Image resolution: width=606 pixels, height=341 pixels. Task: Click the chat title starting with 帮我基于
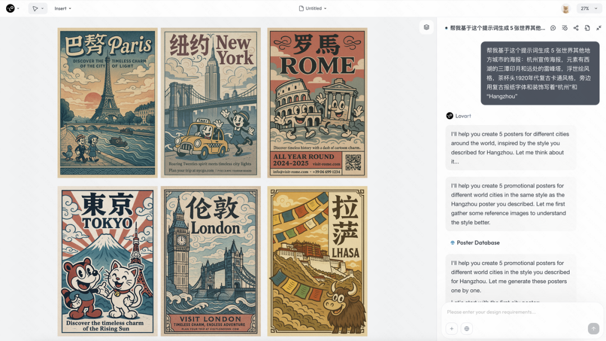click(x=497, y=28)
